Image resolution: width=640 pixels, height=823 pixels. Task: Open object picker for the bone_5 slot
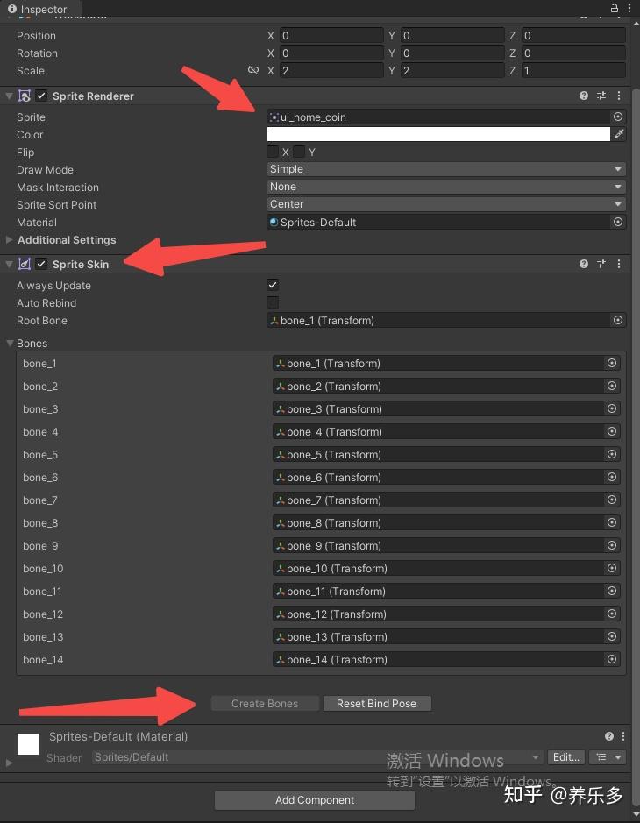click(x=612, y=454)
